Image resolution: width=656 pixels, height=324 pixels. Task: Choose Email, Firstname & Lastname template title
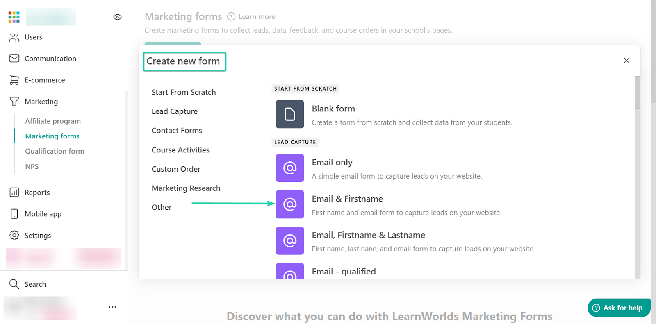(368, 235)
